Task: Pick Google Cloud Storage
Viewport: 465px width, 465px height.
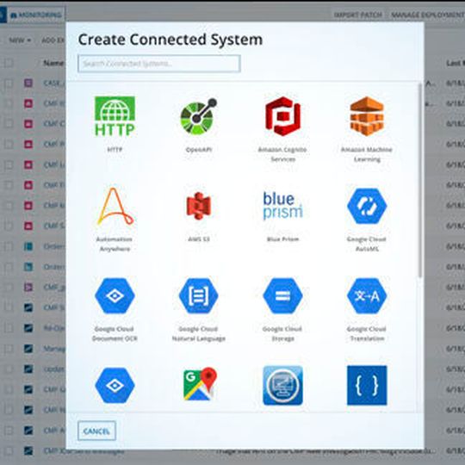Action: [x=282, y=295]
